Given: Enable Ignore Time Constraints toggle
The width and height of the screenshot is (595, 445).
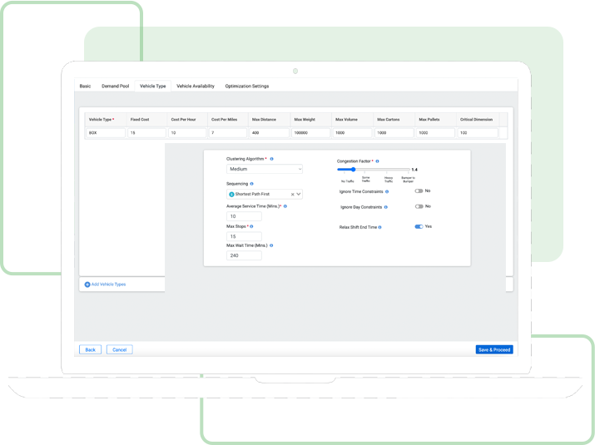Looking at the screenshot, I should 419,191.
